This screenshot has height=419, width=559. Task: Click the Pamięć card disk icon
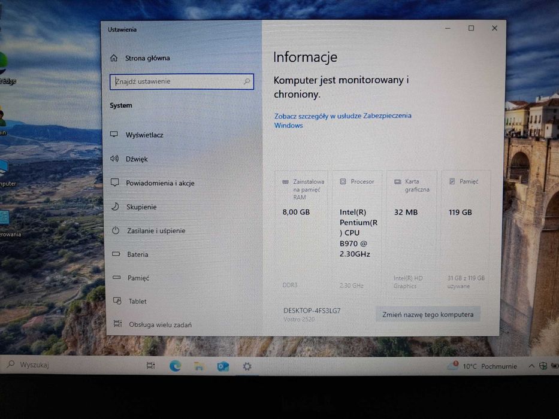(x=452, y=181)
